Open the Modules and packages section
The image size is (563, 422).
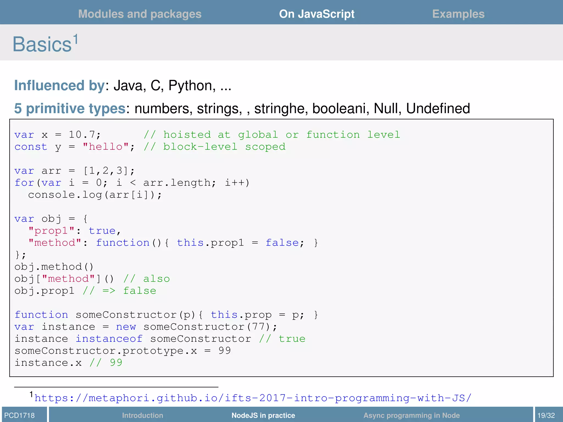coord(140,14)
